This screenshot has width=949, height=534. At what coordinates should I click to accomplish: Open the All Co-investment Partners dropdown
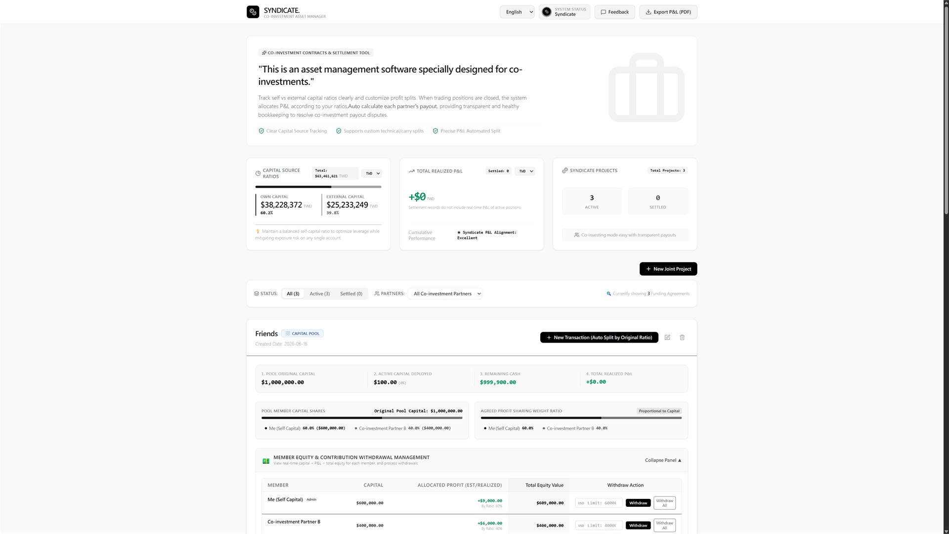pos(445,294)
